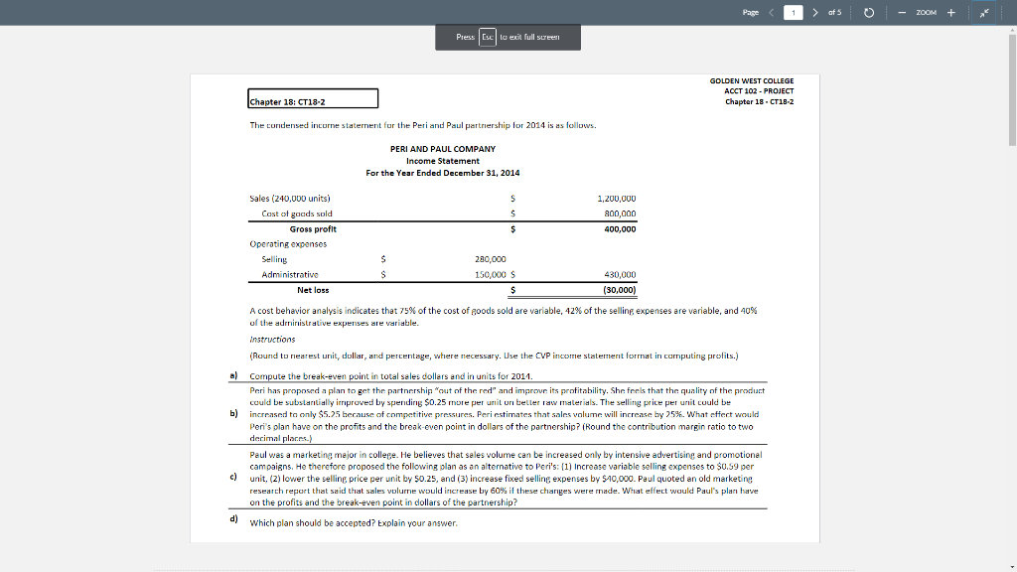
Task: Click the 'Esc' key hint box
Action: (x=487, y=37)
